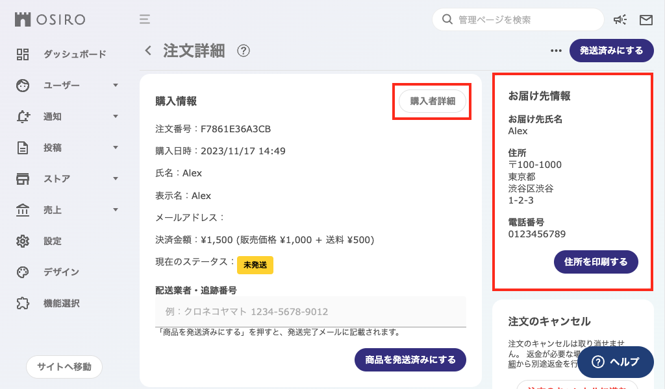The image size is (665, 389).
Task: Click 住所を印刷する button
Action: coord(596,262)
